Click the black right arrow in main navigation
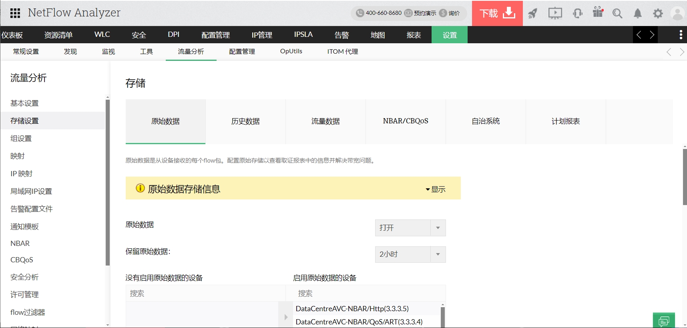 click(652, 35)
